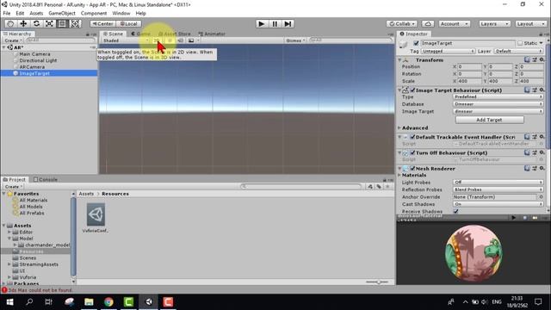Toggle scene lighting icon
This screenshot has width=551, height=310.
coord(170,40)
